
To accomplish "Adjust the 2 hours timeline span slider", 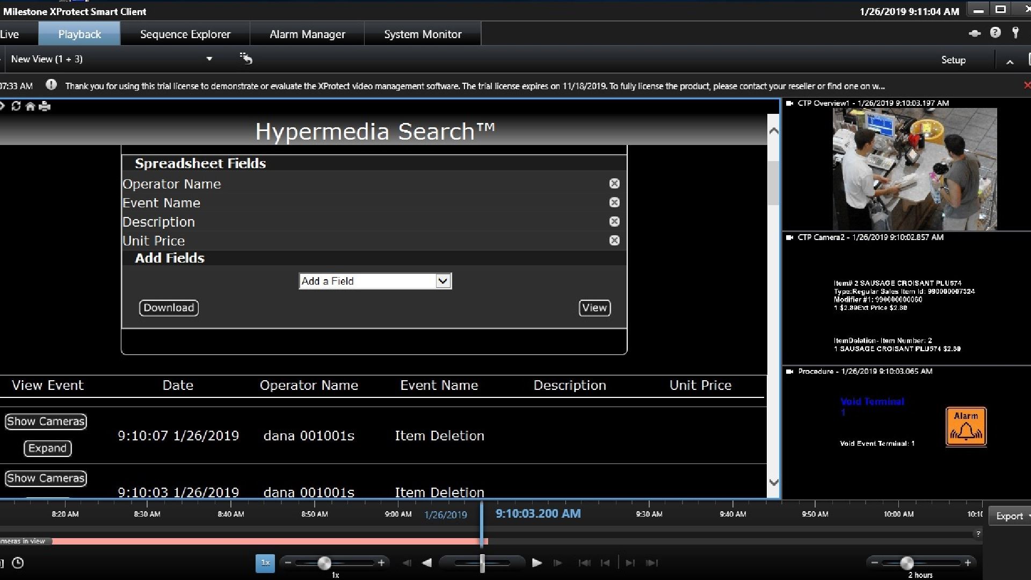I will (x=907, y=563).
